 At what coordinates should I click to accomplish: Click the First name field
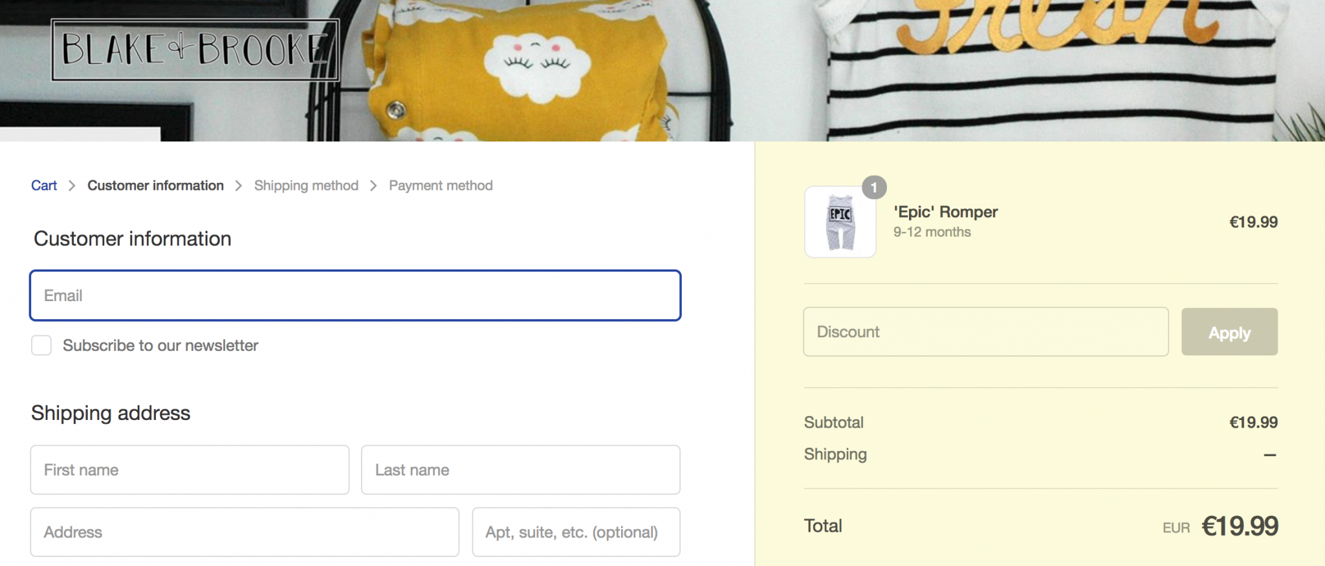click(x=190, y=470)
